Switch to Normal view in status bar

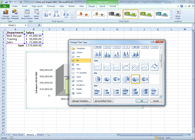pos(156,138)
